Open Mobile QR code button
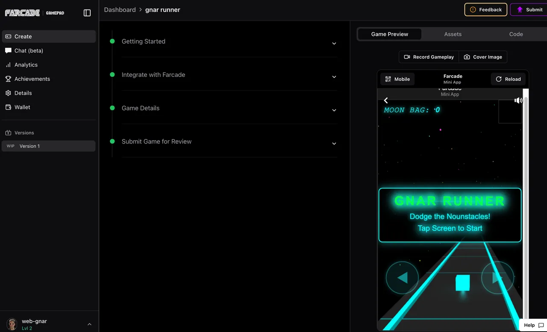This screenshot has width=547, height=332. click(397, 79)
